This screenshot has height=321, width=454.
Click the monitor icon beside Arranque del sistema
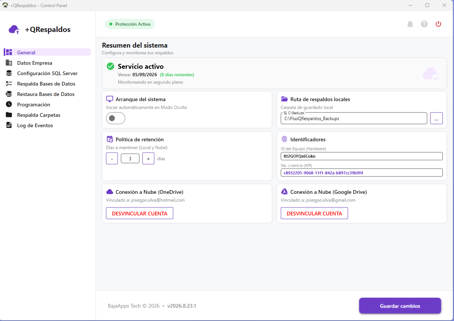point(110,99)
